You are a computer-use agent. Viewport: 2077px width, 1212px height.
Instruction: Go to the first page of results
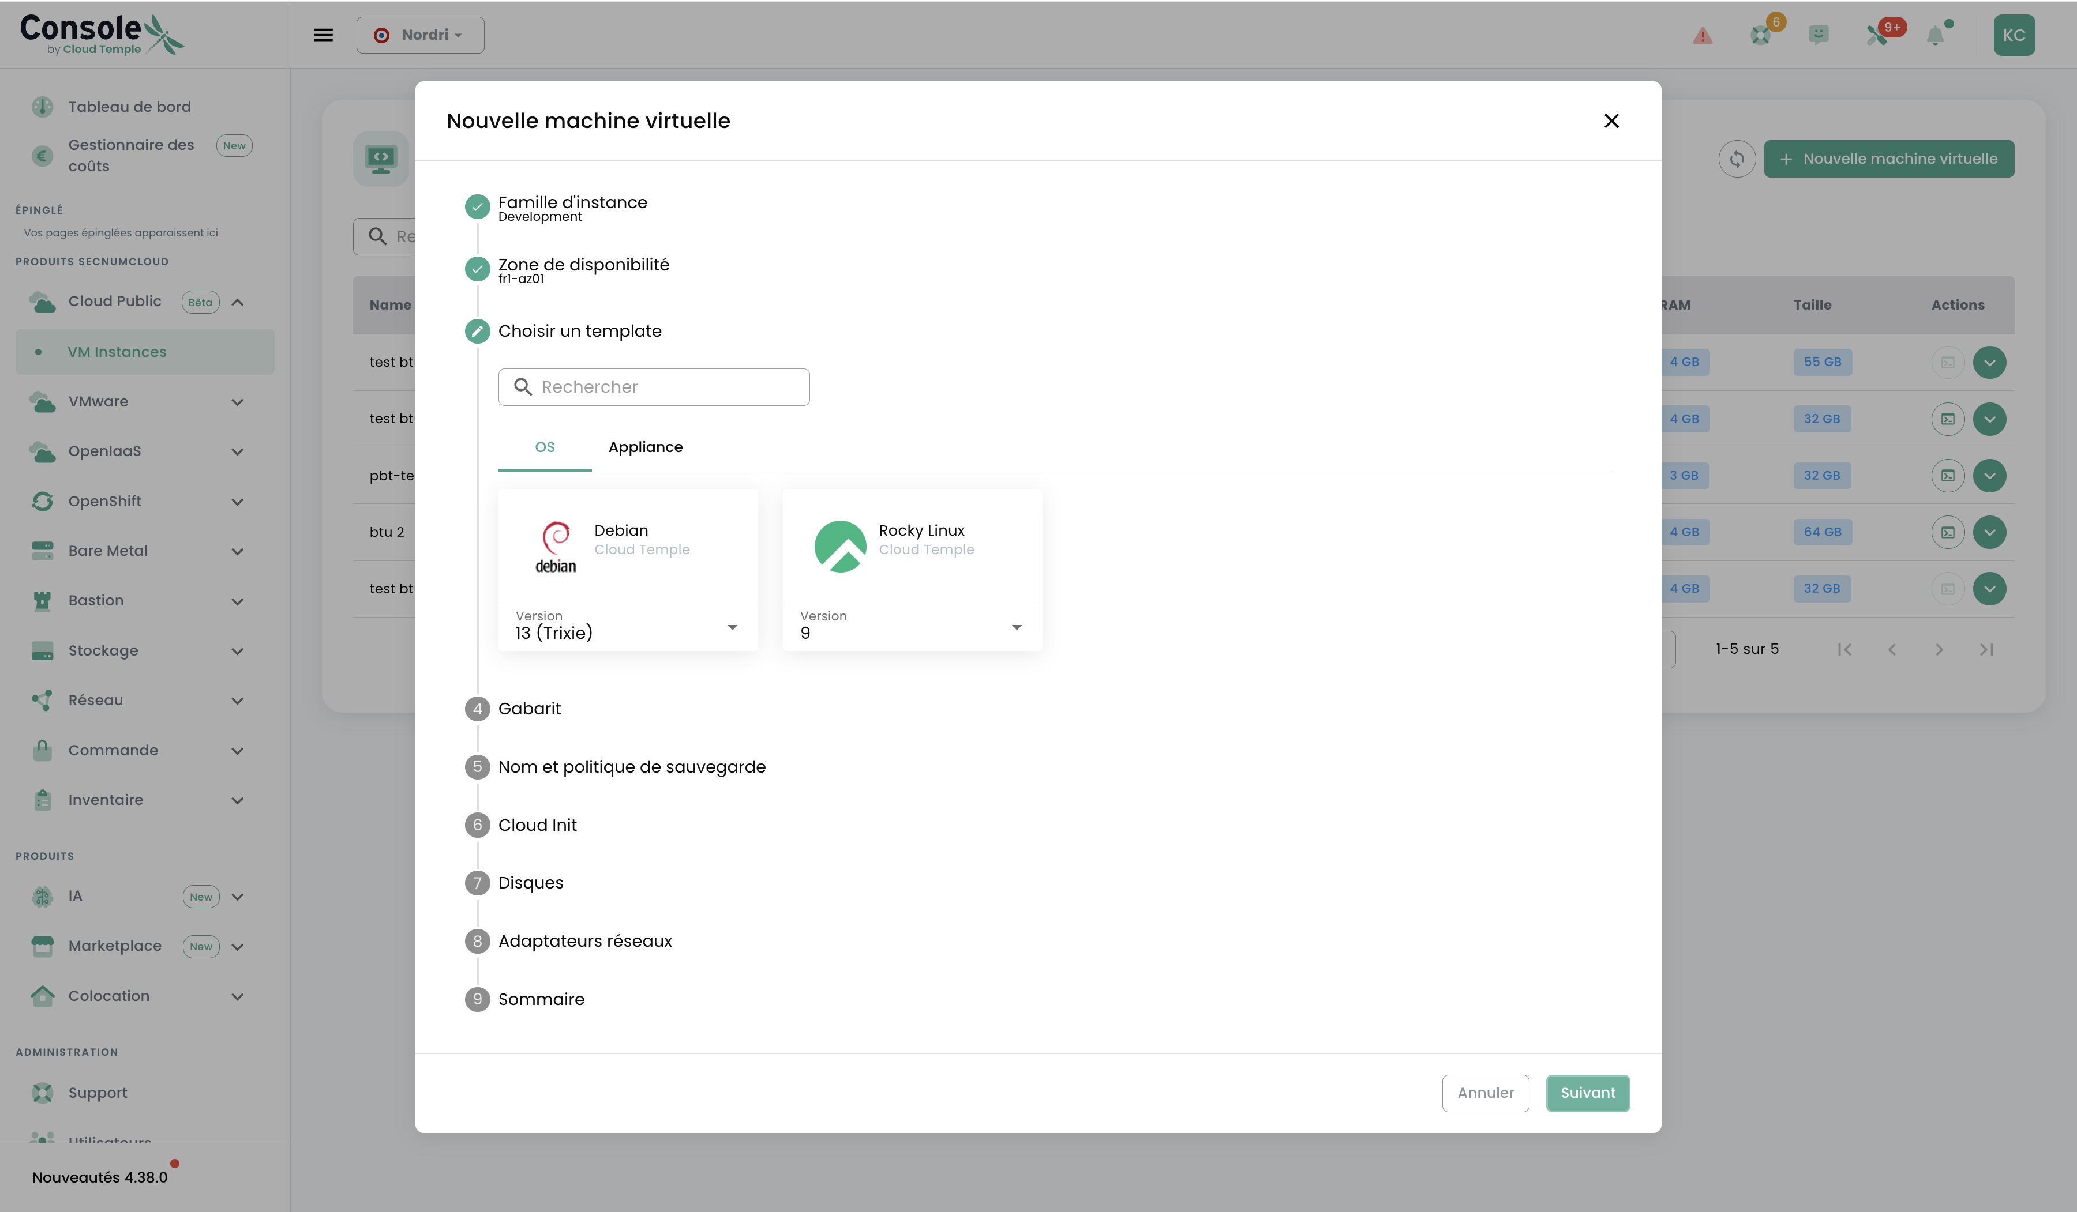point(1844,649)
